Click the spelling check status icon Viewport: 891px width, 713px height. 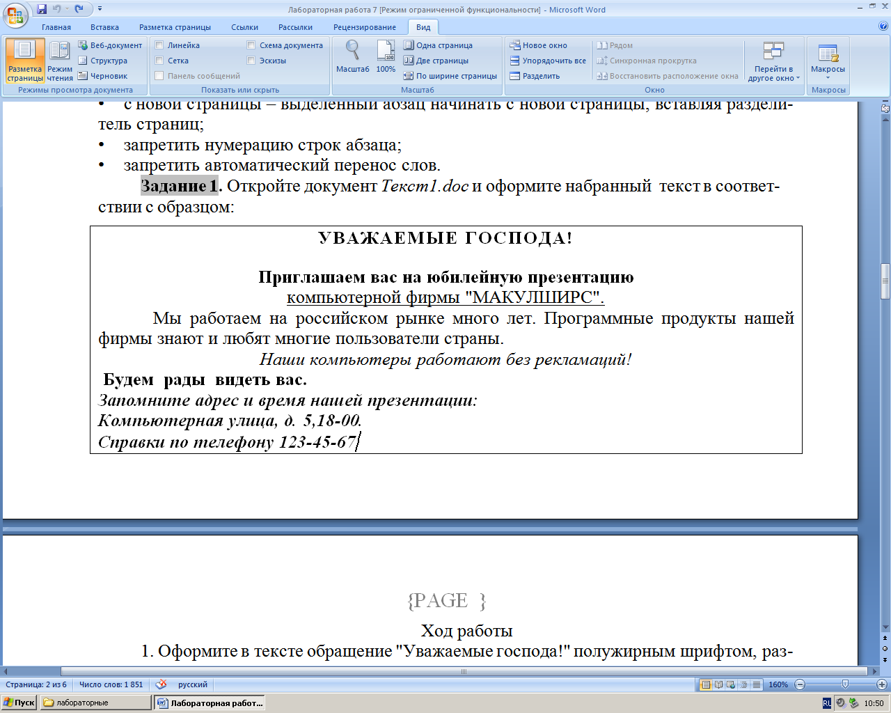click(161, 684)
